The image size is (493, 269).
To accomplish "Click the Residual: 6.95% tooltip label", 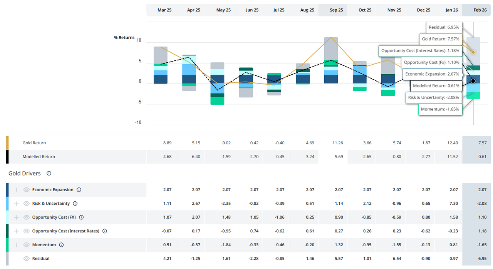I will click(444, 28).
